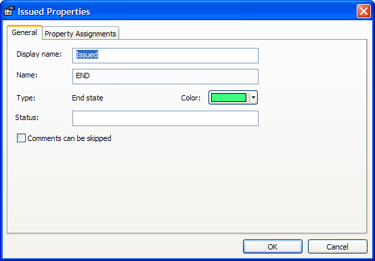Click the 'Comments can be skipped' label text
Screen dimensions: 375x261
(69, 138)
